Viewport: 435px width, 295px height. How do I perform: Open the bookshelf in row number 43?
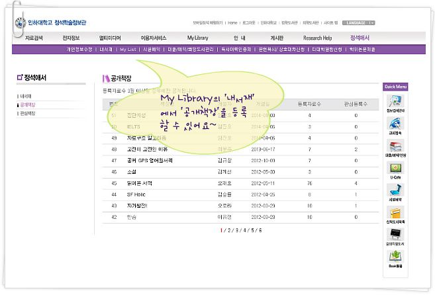[x=137, y=206]
